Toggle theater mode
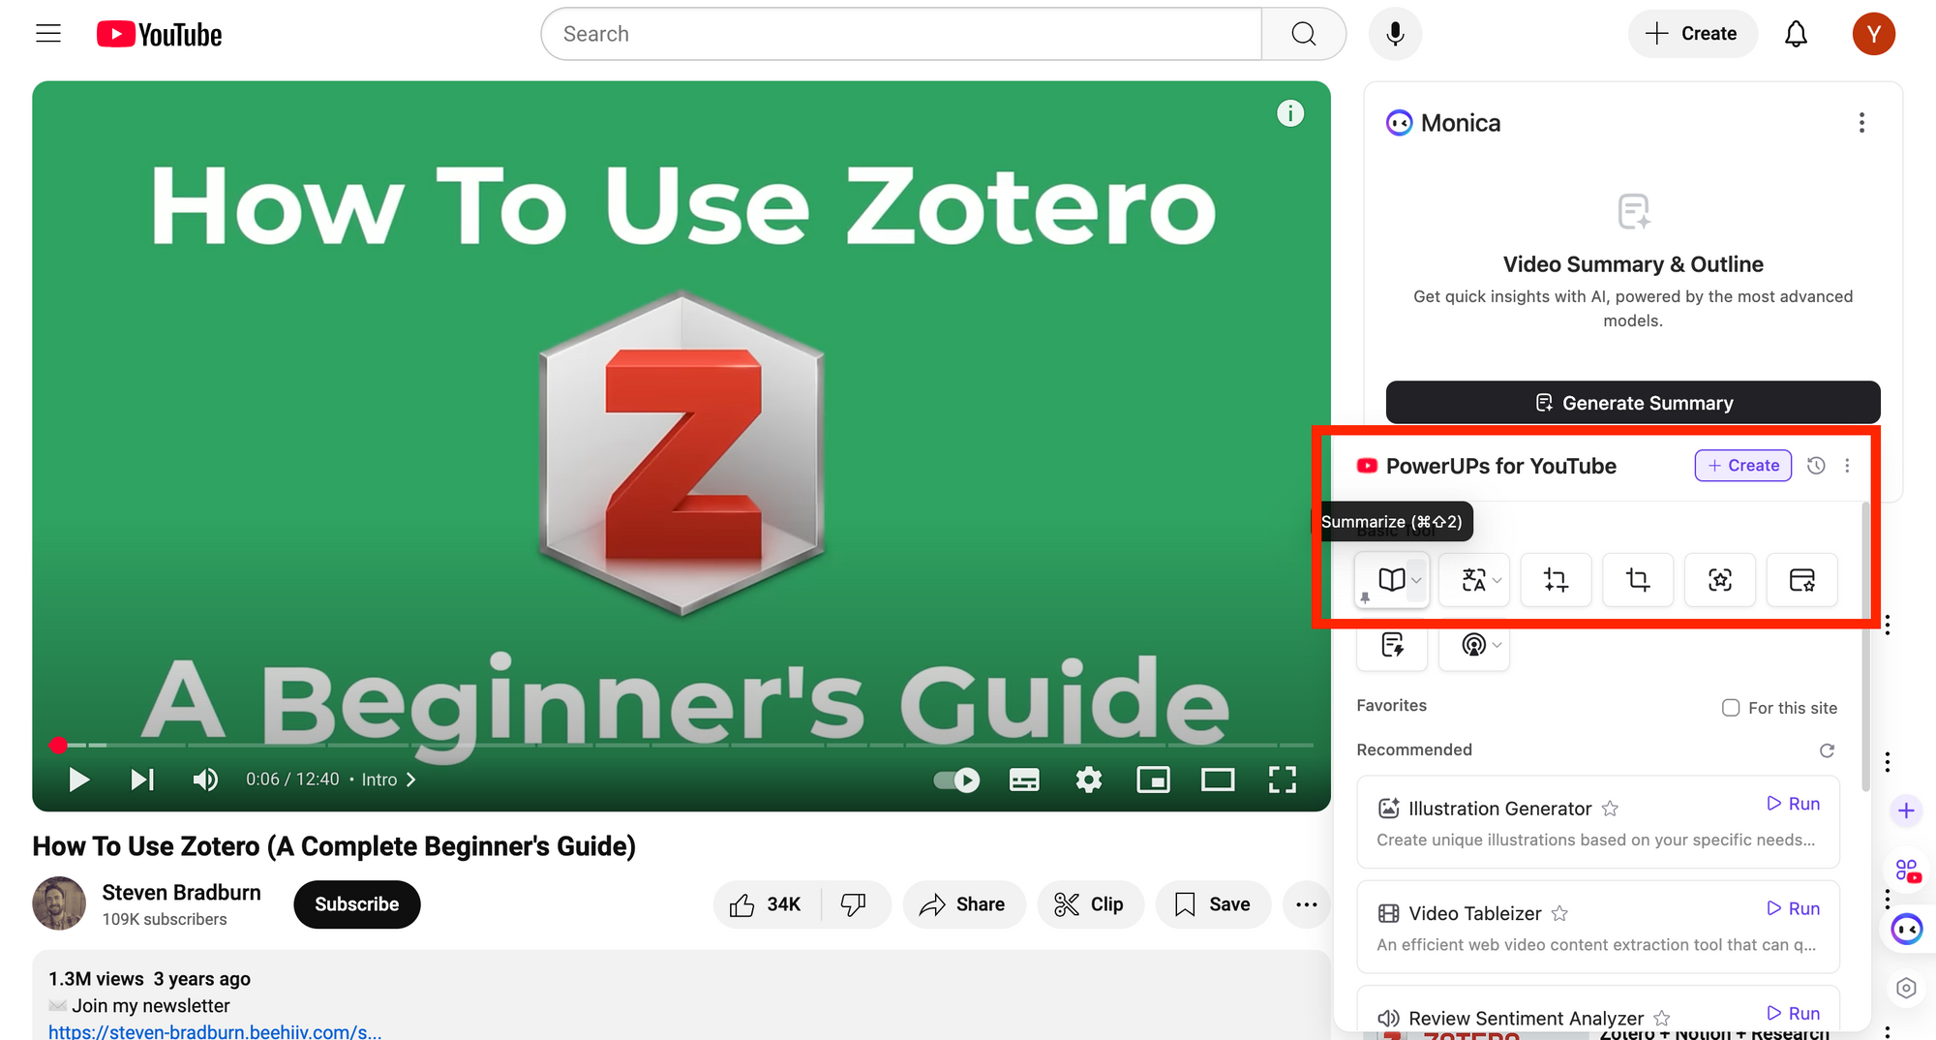This screenshot has height=1040, width=1936. [1218, 780]
